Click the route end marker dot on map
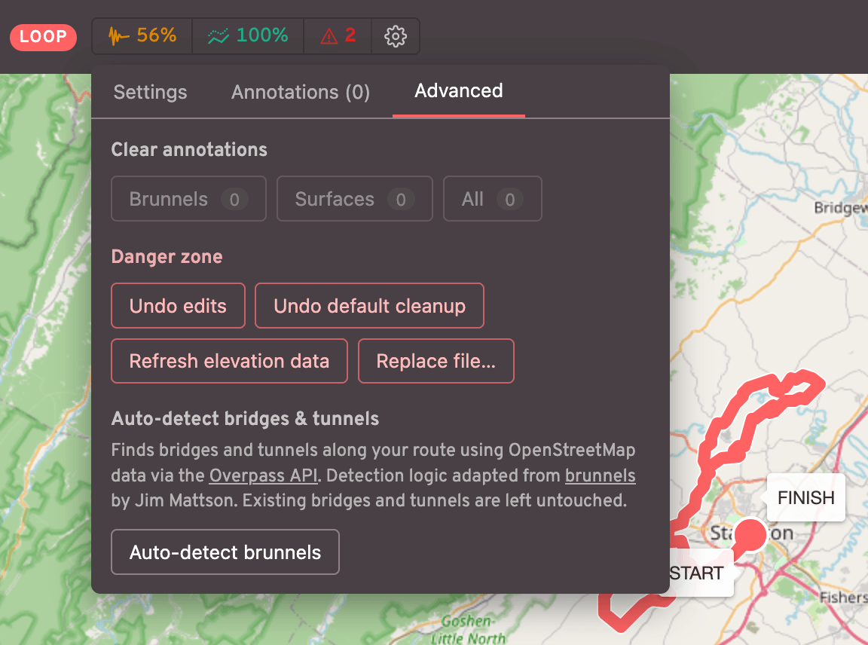 750,535
